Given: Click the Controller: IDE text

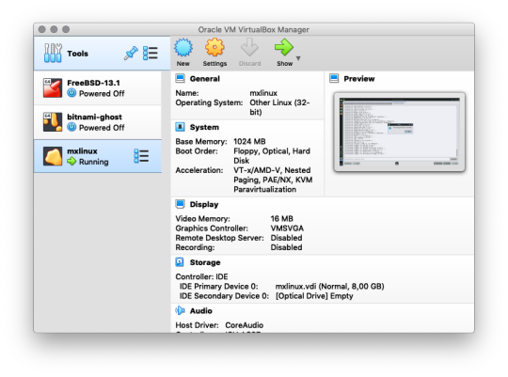Looking at the screenshot, I should pos(201,276).
